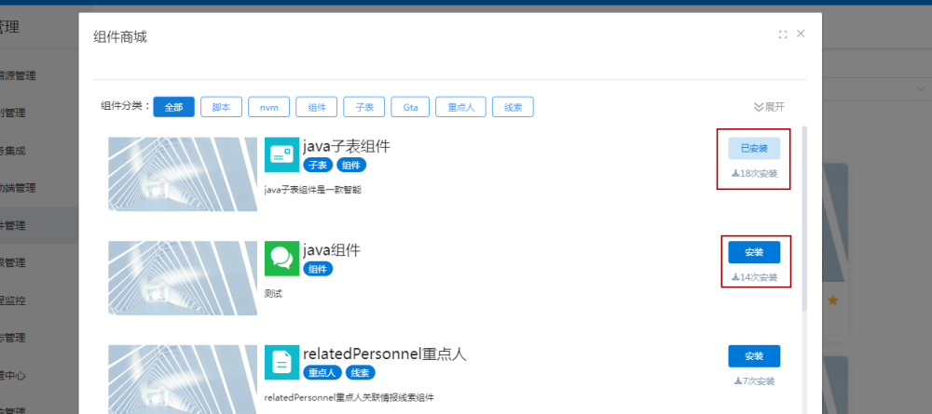Viewport: 932px width, 414px height.
Task: Choose the 重点人 category filter
Action: [460, 107]
